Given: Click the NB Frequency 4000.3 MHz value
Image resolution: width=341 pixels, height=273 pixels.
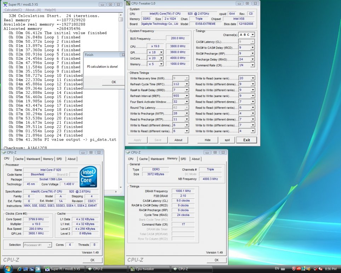Looking at the screenshot, I should coord(210,179).
